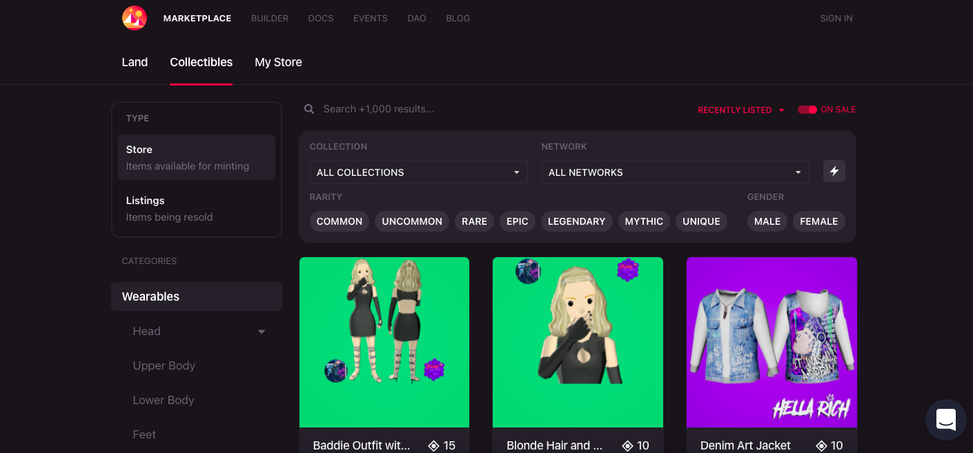Select the Feet category
Viewport: 973px width, 453px height.
[144, 435]
